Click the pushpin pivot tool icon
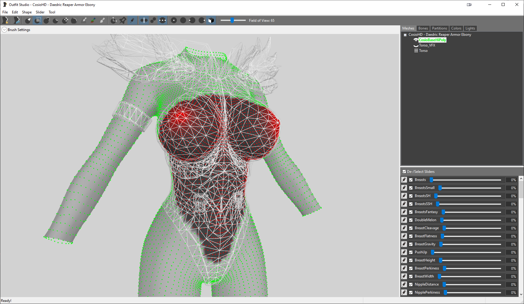 123,20
